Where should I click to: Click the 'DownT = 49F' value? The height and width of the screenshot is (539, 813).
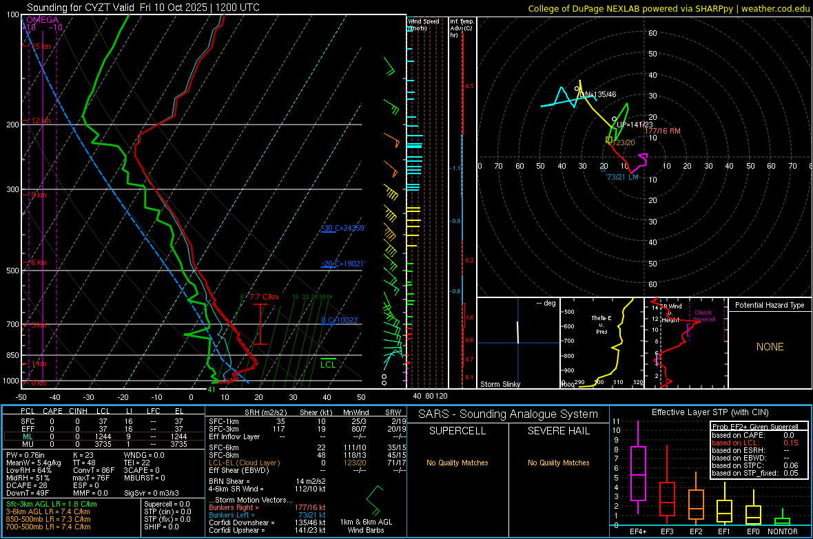coord(28,493)
